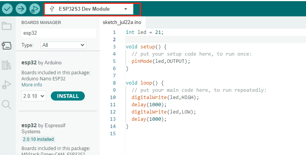Open the Search magnifier sidebar icon
This screenshot has height=155, width=306.
click(x=6, y=104)
